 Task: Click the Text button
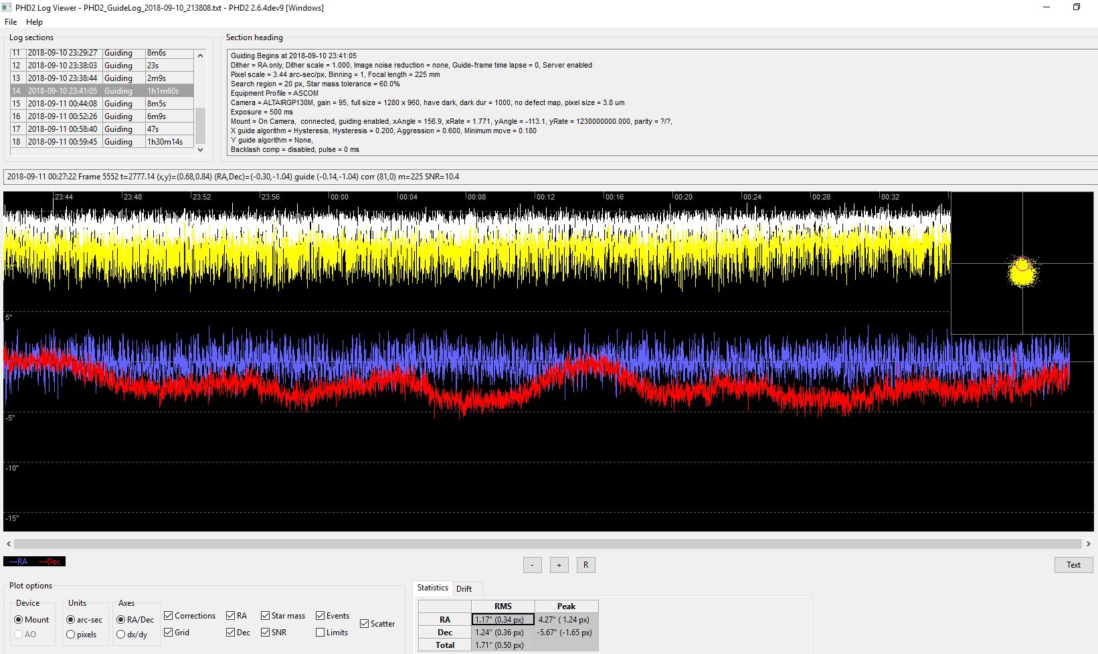[1073, 565]
